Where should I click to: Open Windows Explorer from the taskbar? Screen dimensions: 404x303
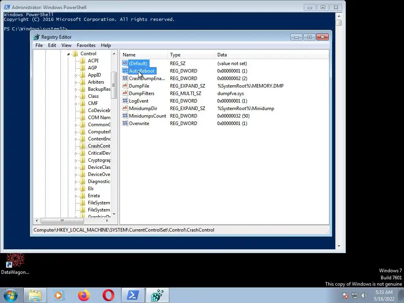point(35,295)
